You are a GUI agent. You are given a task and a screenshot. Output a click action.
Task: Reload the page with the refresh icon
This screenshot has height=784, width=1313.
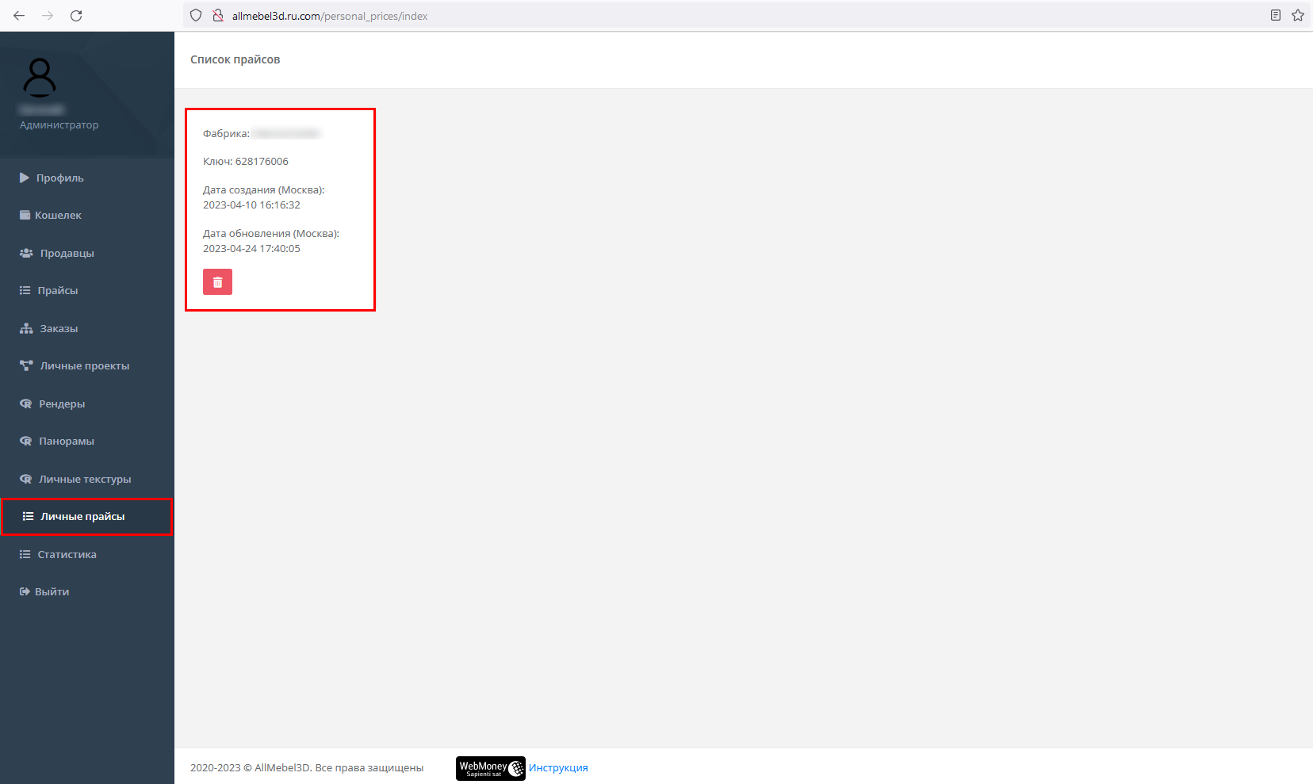pyautogui.click(x=76, y=16)
